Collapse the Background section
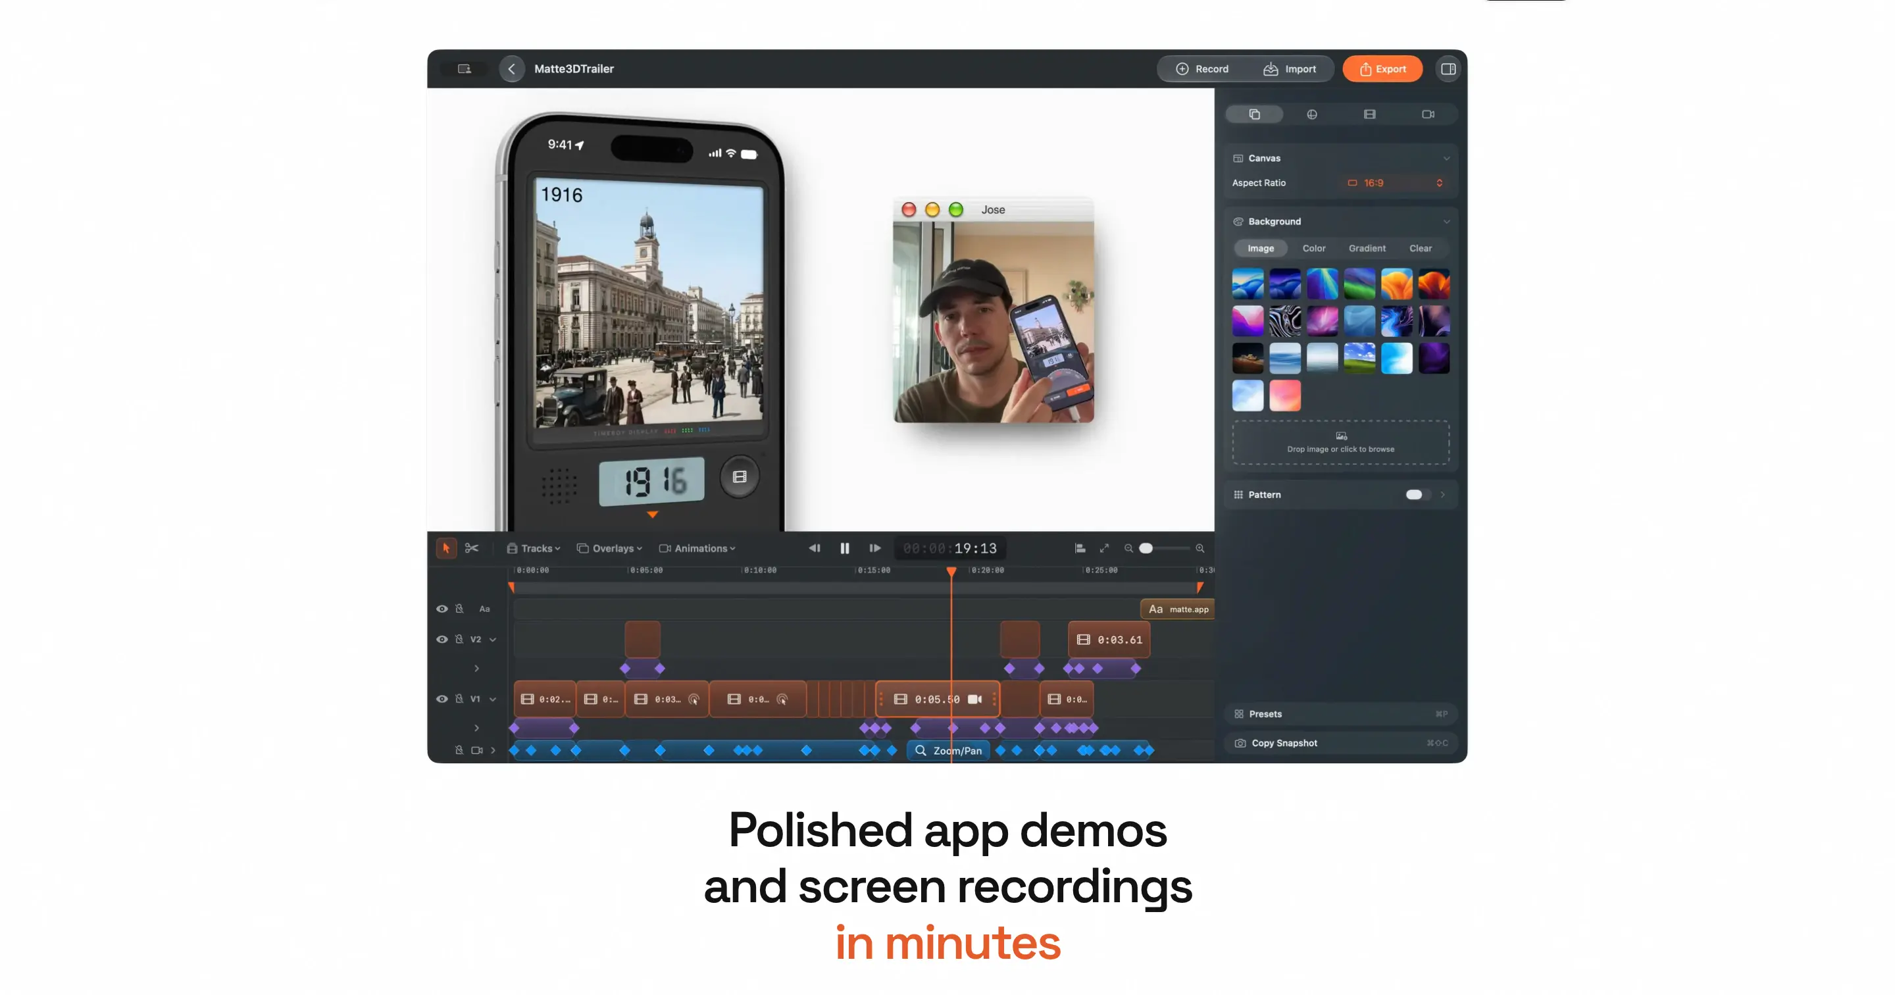This screenshot has height=995, width=1895. (x=1446, y=222)
